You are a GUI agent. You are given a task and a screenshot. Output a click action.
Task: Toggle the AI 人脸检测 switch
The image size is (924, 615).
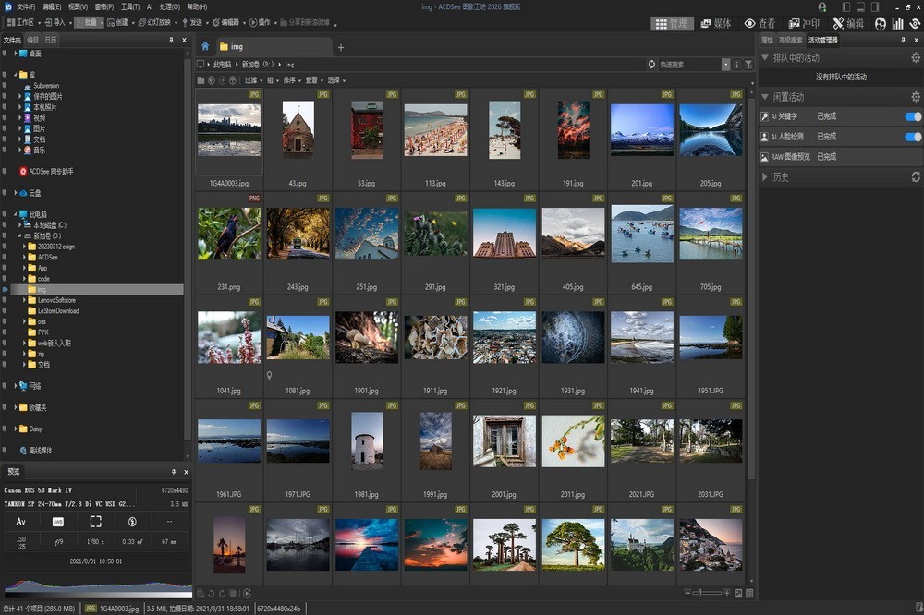click(x=913, y=137)
